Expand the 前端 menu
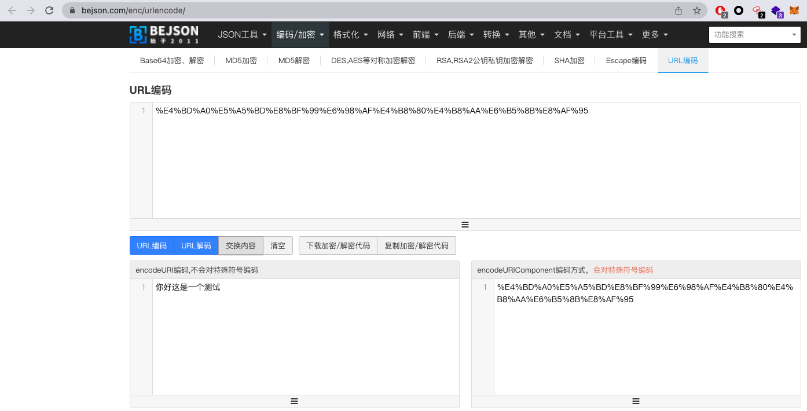Screen dimensions: 807x411 click(x=425, y=35)
